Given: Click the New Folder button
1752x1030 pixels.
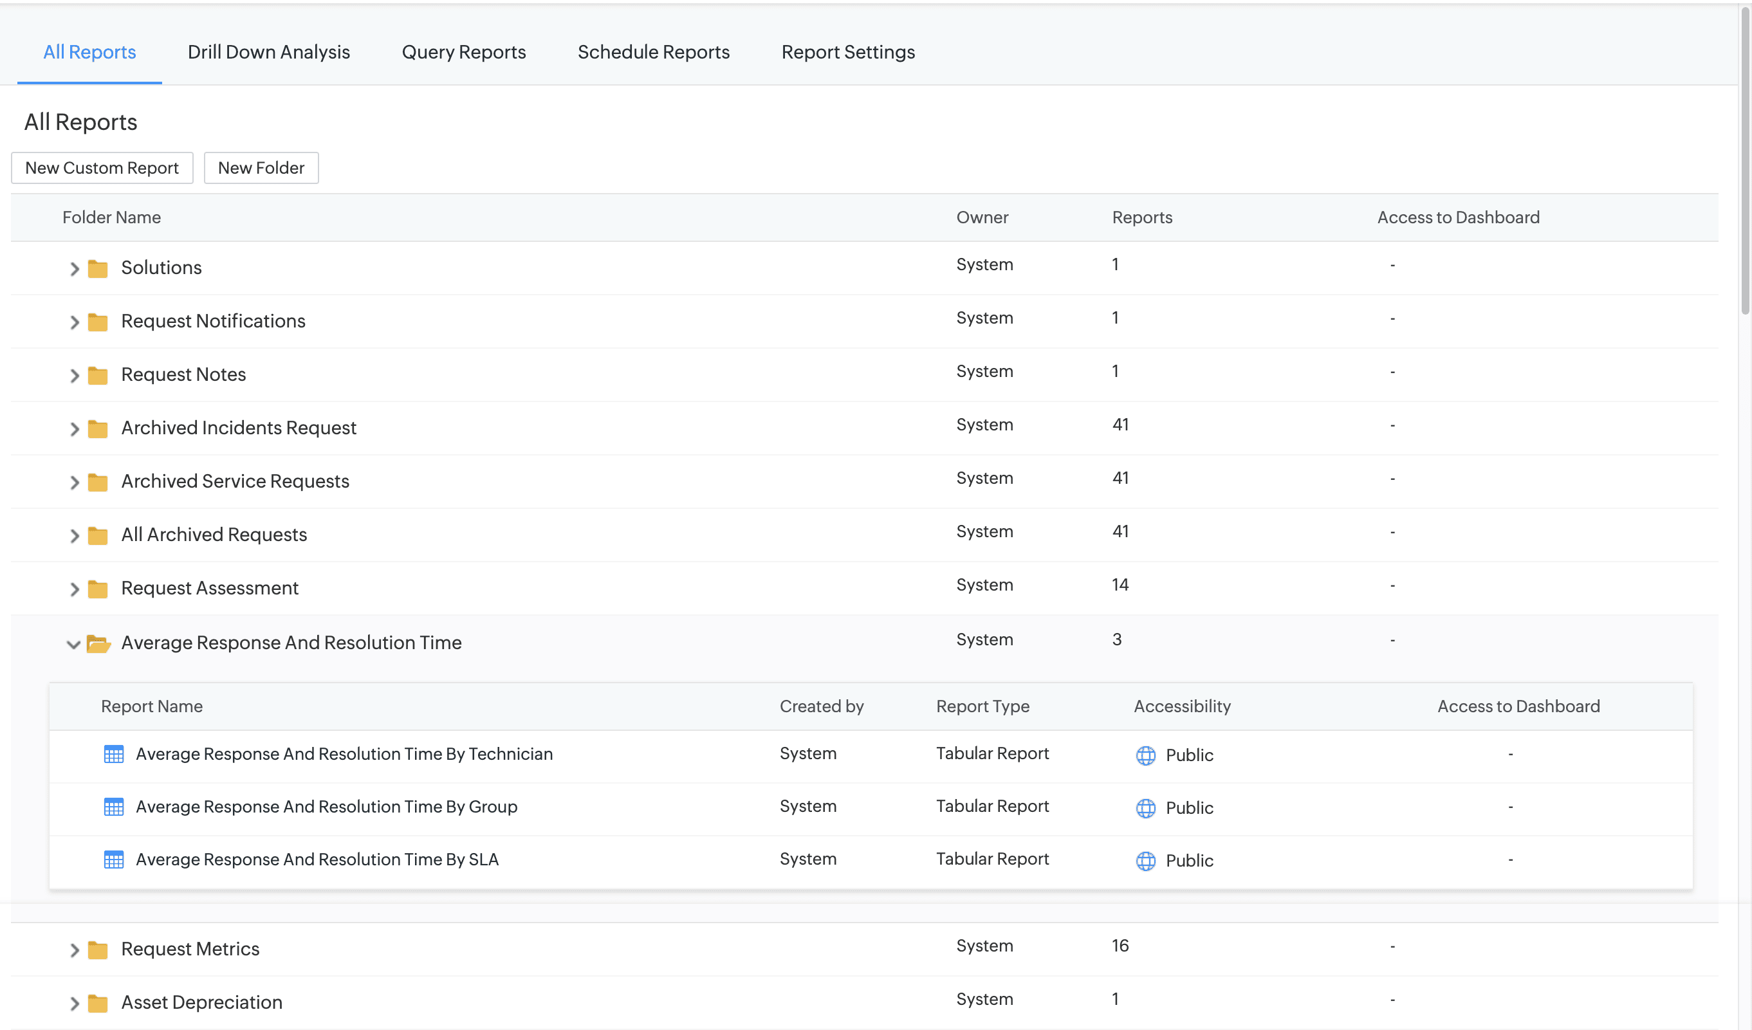Looking at the screenshot, I should click(261, 167).
